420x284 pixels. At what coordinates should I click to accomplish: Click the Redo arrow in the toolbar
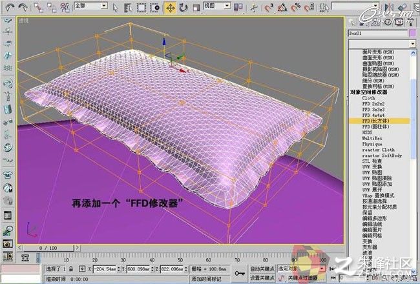coord(23,7)
